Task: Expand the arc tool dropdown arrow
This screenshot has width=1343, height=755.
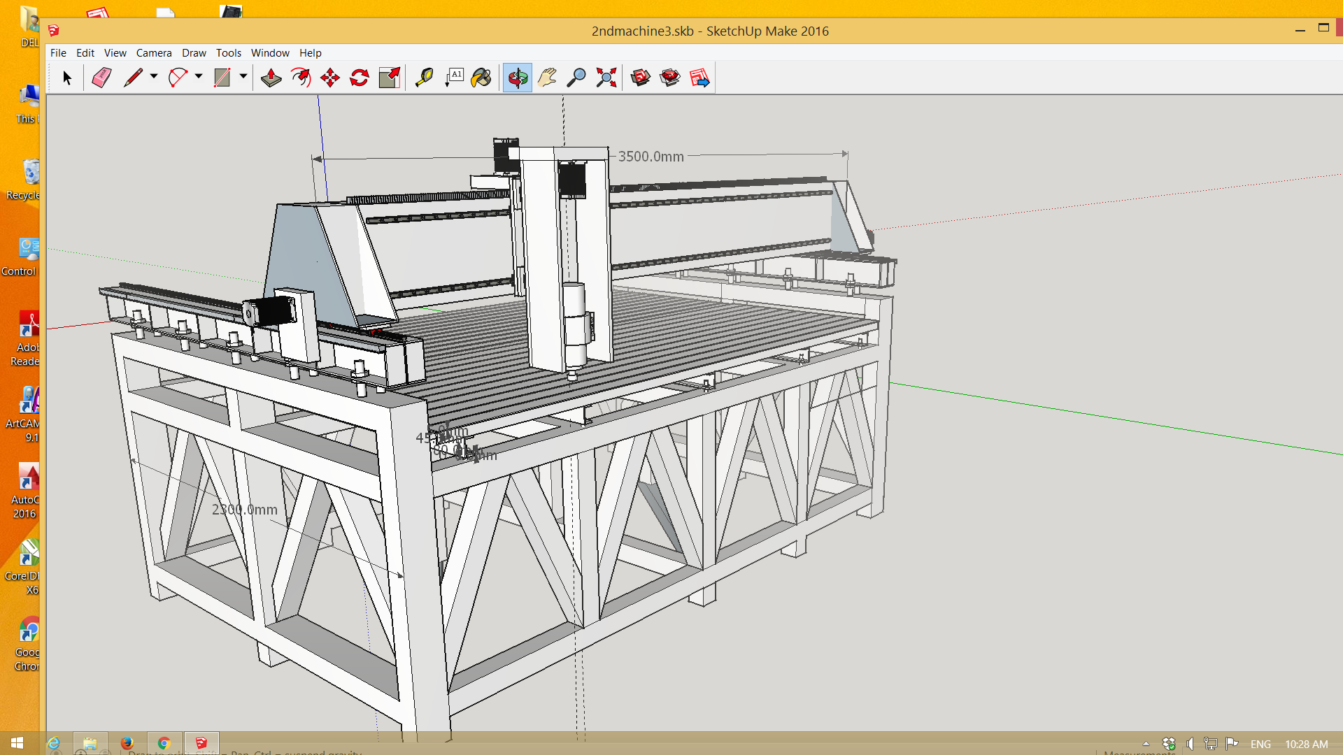Action: [x=199, y=76]
